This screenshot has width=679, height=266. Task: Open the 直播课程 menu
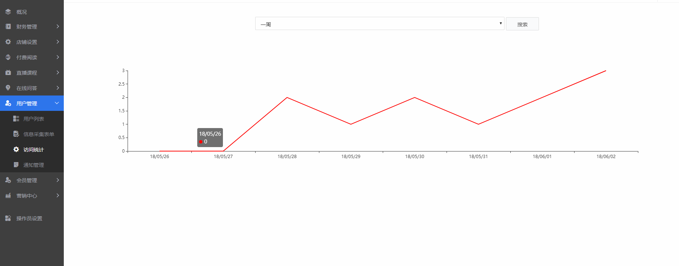tap(32, 72)
